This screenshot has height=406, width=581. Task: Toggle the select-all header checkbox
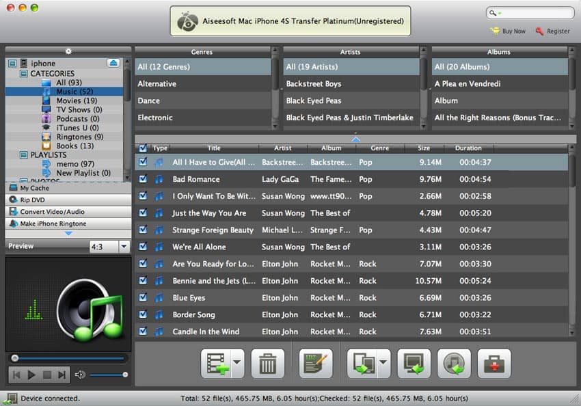(143, 148)
